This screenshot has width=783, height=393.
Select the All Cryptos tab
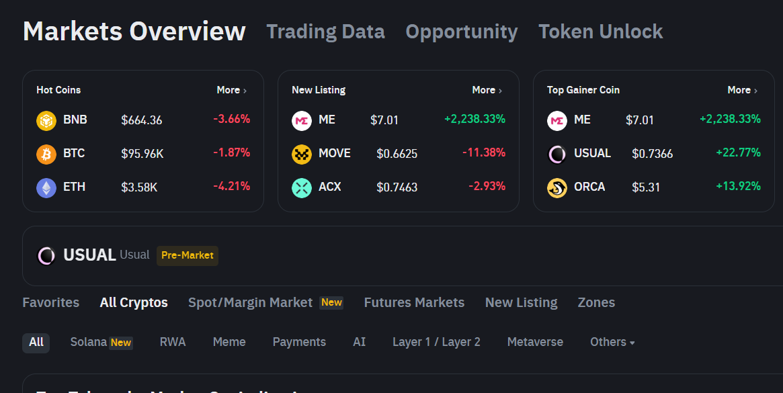point(134,302)
